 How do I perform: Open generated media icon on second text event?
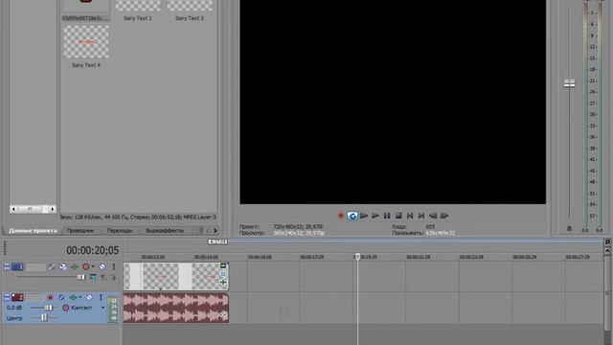[x=223, y=266]
